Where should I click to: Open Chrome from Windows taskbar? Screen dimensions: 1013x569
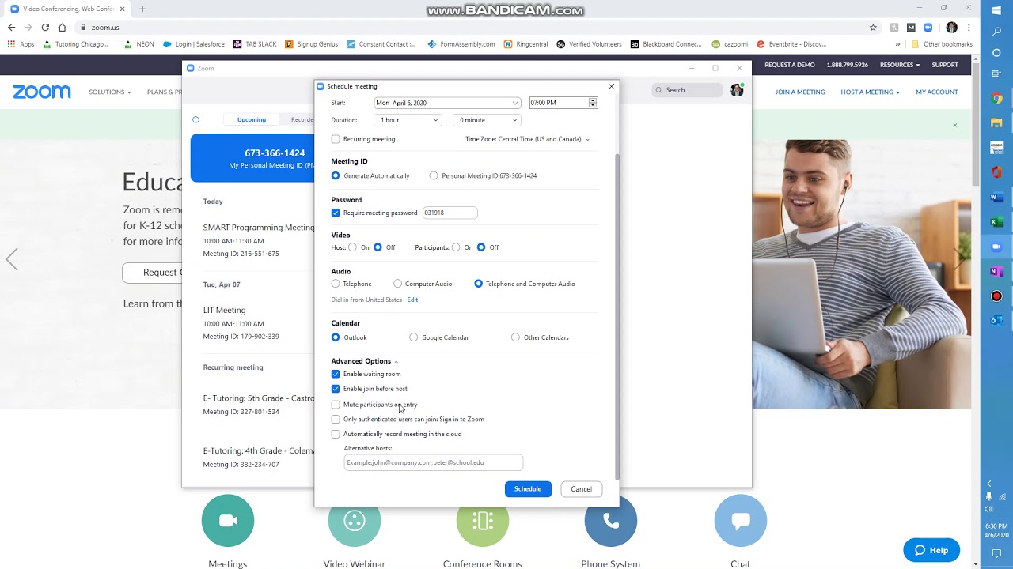click(996, 99)
